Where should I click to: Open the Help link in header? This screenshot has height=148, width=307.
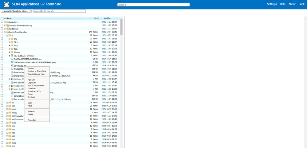(282, 4)
